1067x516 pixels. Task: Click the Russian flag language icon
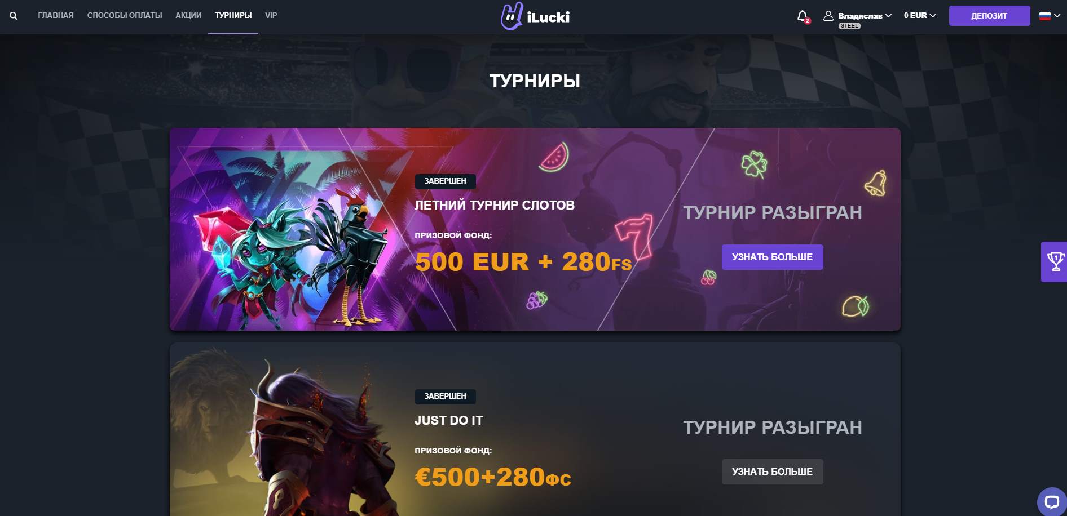(1045, 16)
